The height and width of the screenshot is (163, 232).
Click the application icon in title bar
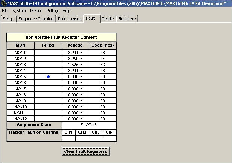coord(3,3)
